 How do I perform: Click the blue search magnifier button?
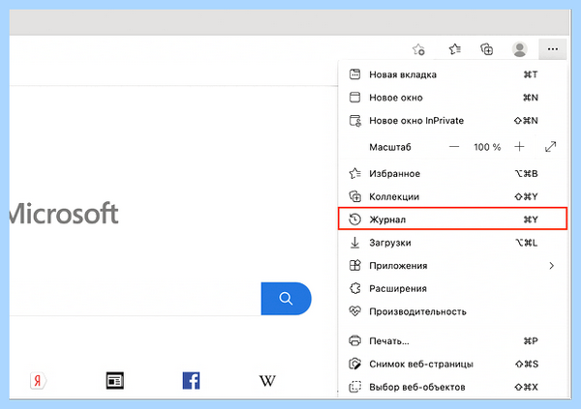[x=286, y=299]
